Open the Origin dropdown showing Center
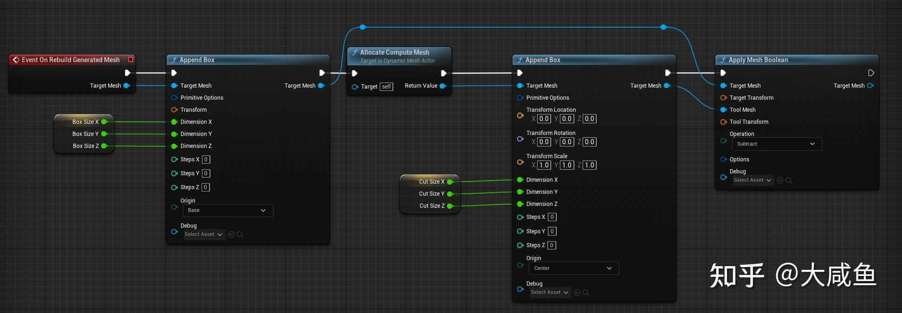Image resolution: width=902 pixels, height=313 pixels. [574, 268]
